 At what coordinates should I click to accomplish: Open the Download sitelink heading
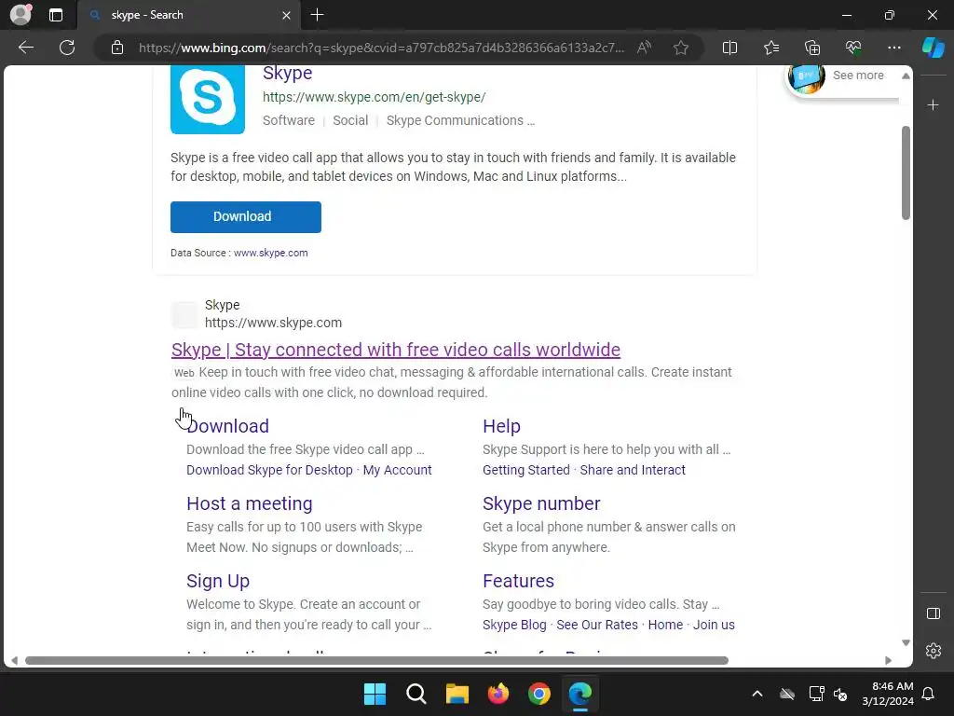pyautogui.click(x=227, y=426)
